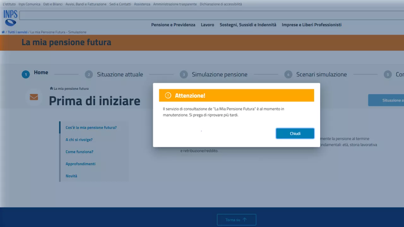
Task: Open Pensione e Previdenza menu
Action: (x=173, y=25)
